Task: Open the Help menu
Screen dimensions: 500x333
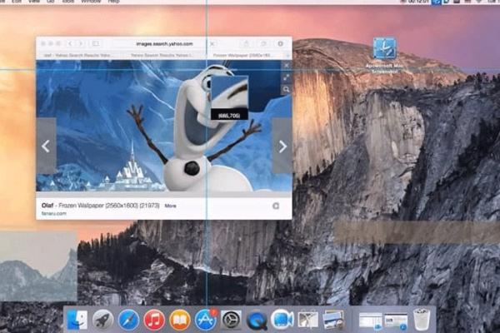Action: [113, 2]
